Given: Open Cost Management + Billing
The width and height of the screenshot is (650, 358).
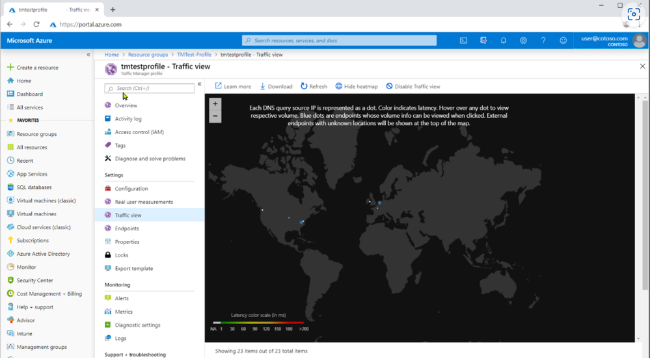Looking at the screenshot, I should click(x=45, y=294).
